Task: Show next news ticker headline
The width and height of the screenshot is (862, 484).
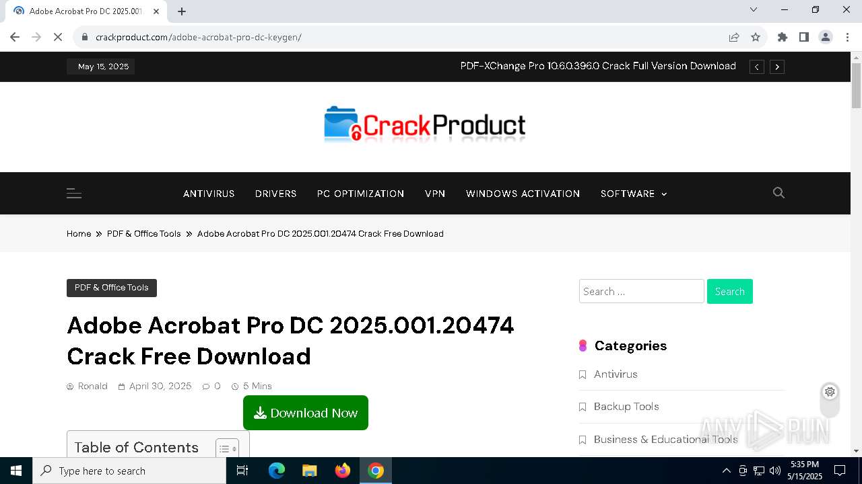Action: [x=777, y=67]
